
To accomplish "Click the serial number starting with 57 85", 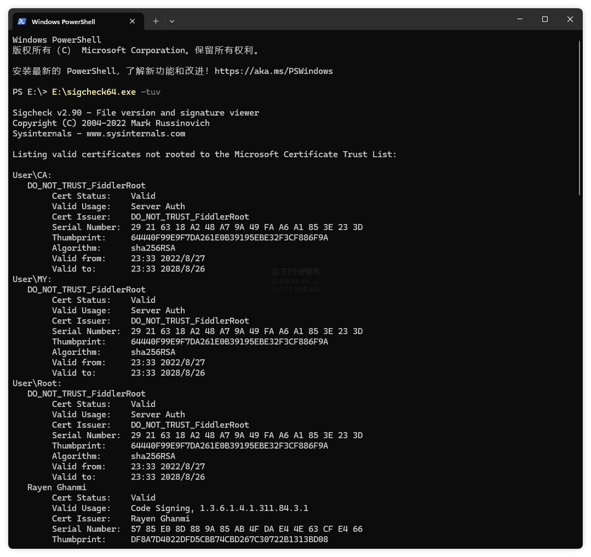I will (x=246, y=529).
